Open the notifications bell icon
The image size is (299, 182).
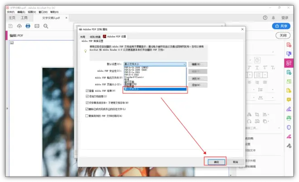tap(273, 18)
